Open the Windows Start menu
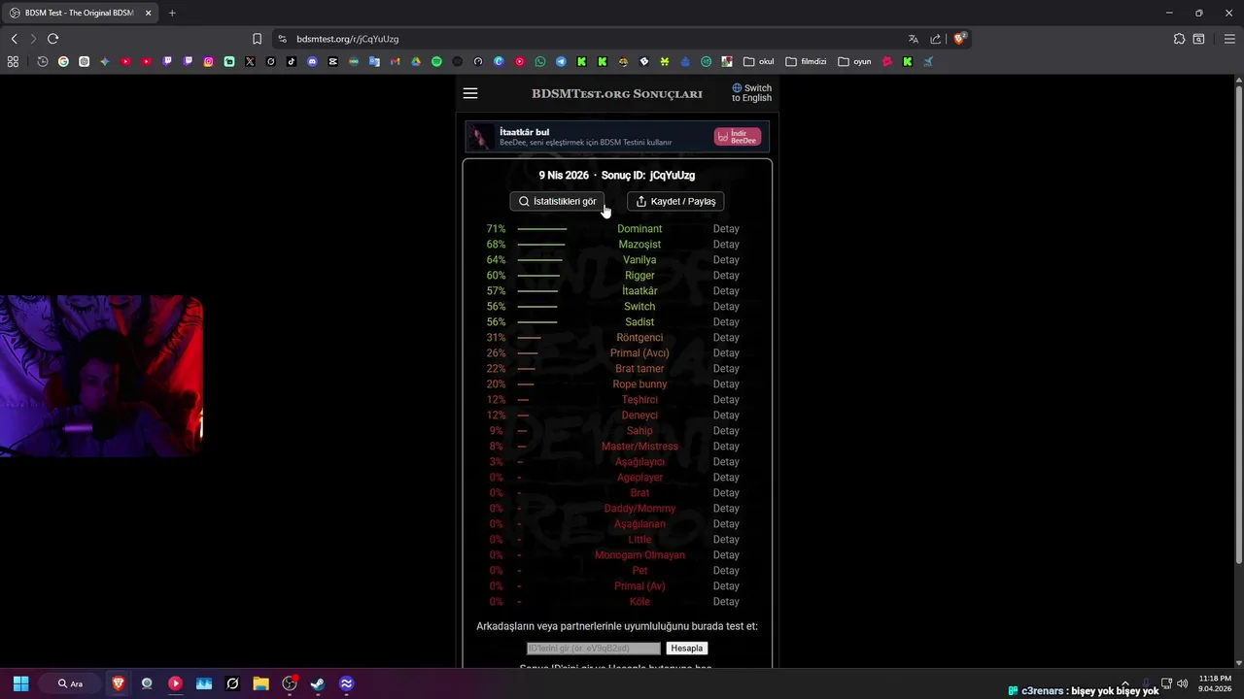 coord(20,683)
